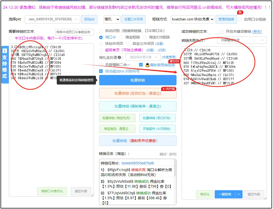
Task: Open the 选择pid dropdown
Action: pyautogui.click(x=52, y=19)
